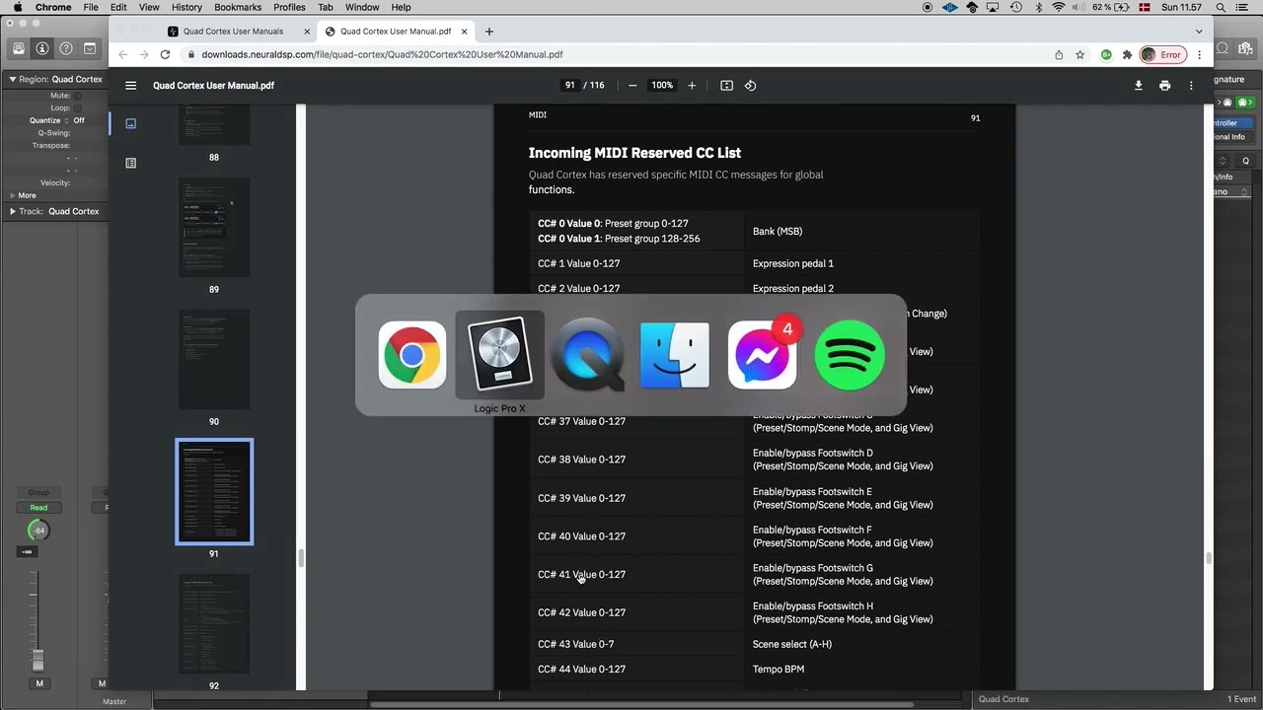Expand the More section in Region inspector

(x=13, y=195)
